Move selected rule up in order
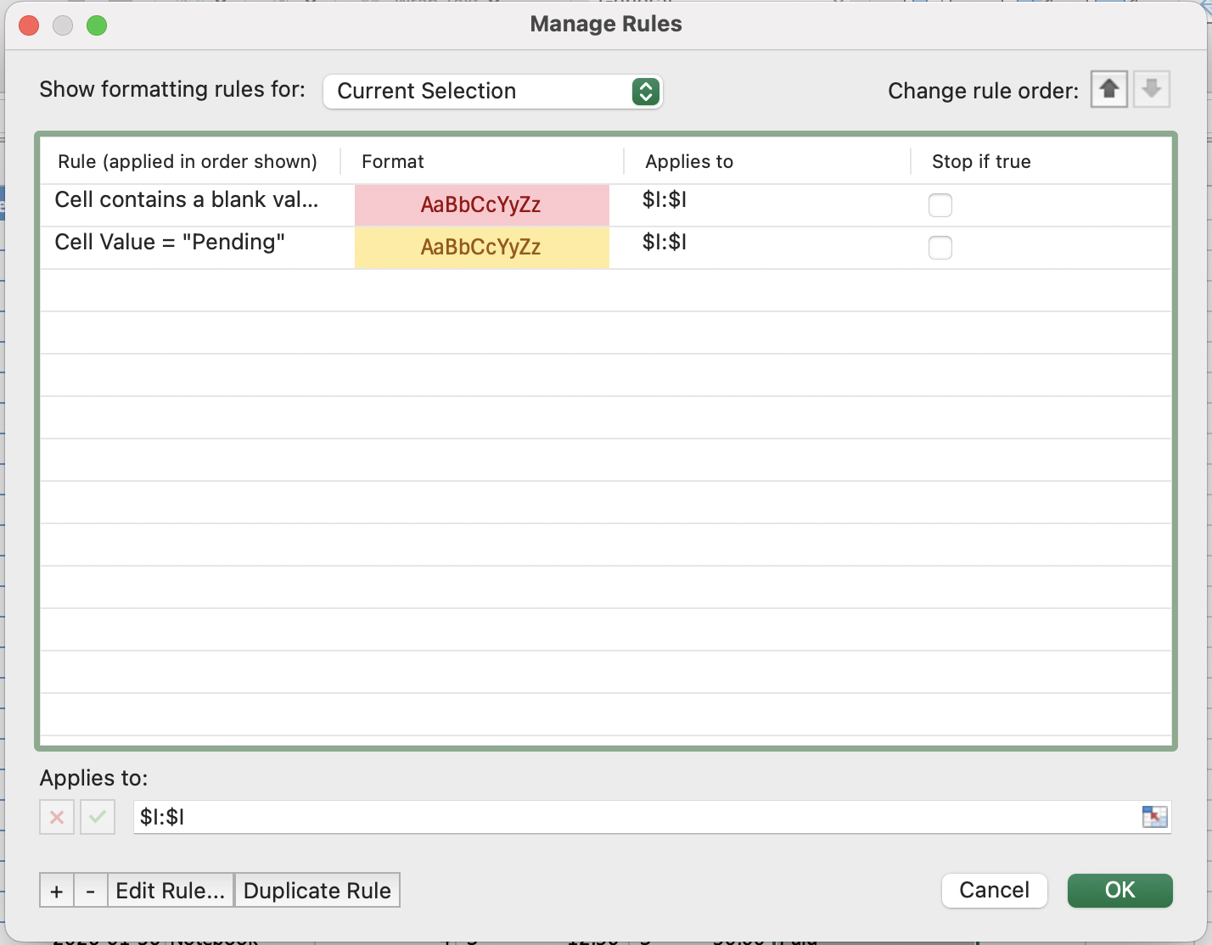Image resolution: width=1212 pixels, height=945 pixels. click(x=1108, y=89)
